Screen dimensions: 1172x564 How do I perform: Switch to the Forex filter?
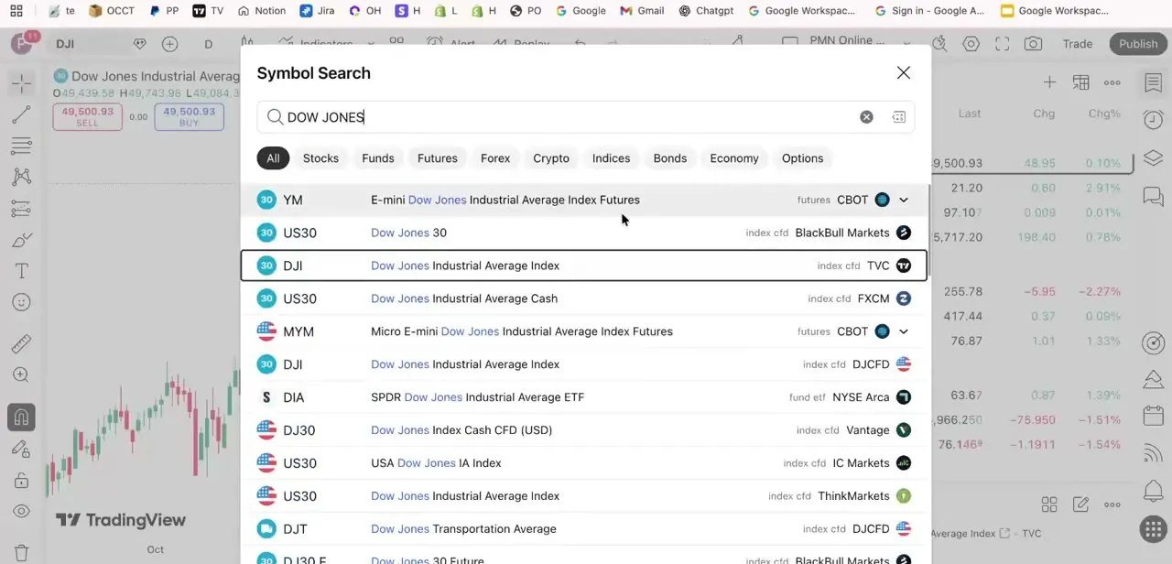tap(495, 158)
